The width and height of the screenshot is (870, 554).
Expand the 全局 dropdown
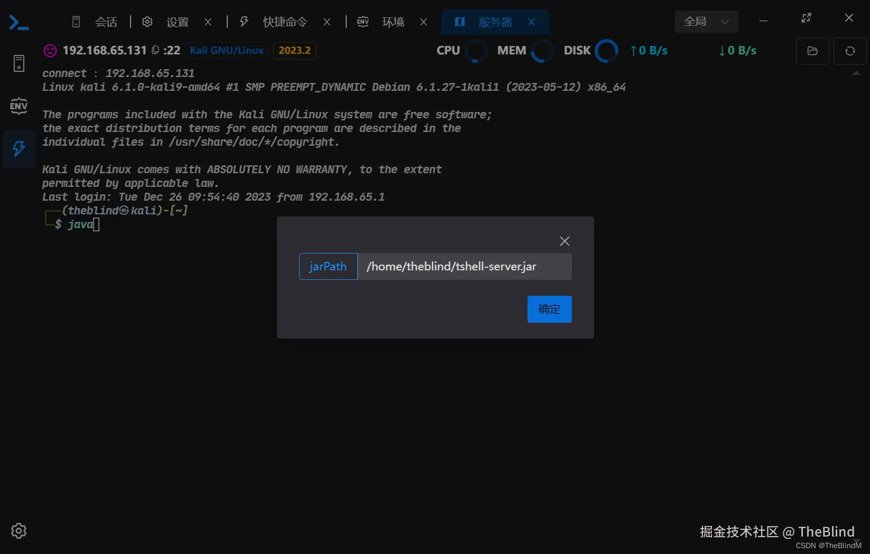click(x=706, y=22)
